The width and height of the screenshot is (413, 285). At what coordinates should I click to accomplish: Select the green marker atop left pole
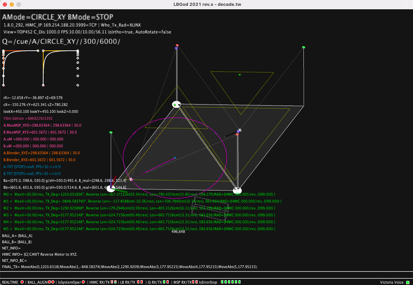(111, 132)
